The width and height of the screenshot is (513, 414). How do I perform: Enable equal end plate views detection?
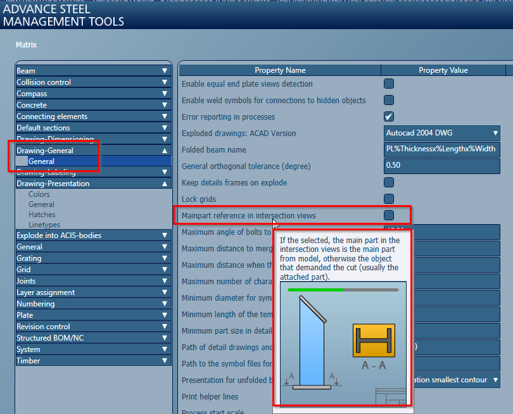point(388,83)
